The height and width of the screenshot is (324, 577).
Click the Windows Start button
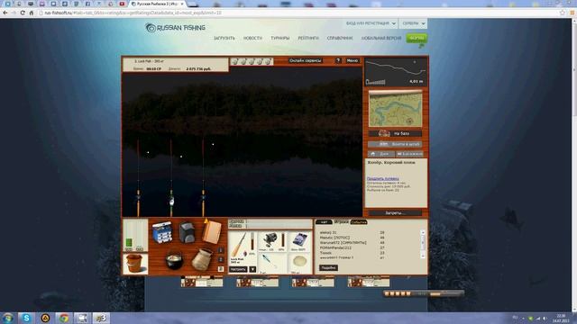tap(8, 318)
